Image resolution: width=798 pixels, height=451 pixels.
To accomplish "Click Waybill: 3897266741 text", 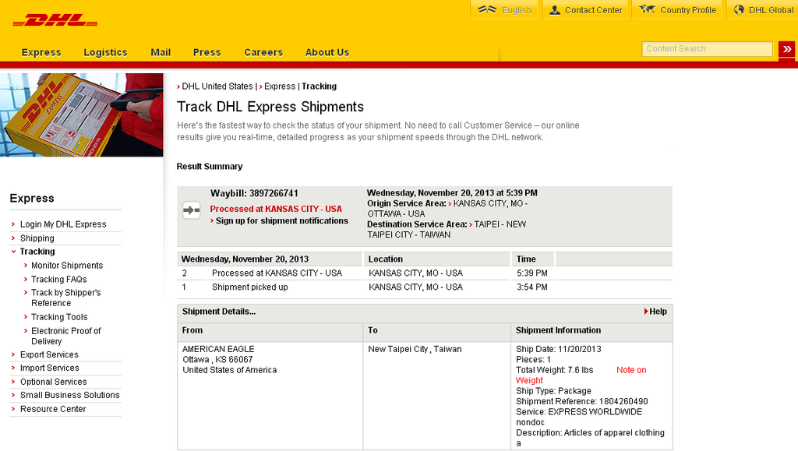I will pyautogui.click(x=255, y=194).
